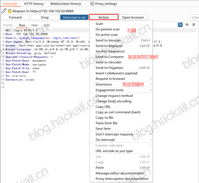Viewport: 199px width, 183px height.
Task: Toggle the Intercept is on button
Action: (x=74, y=17)
